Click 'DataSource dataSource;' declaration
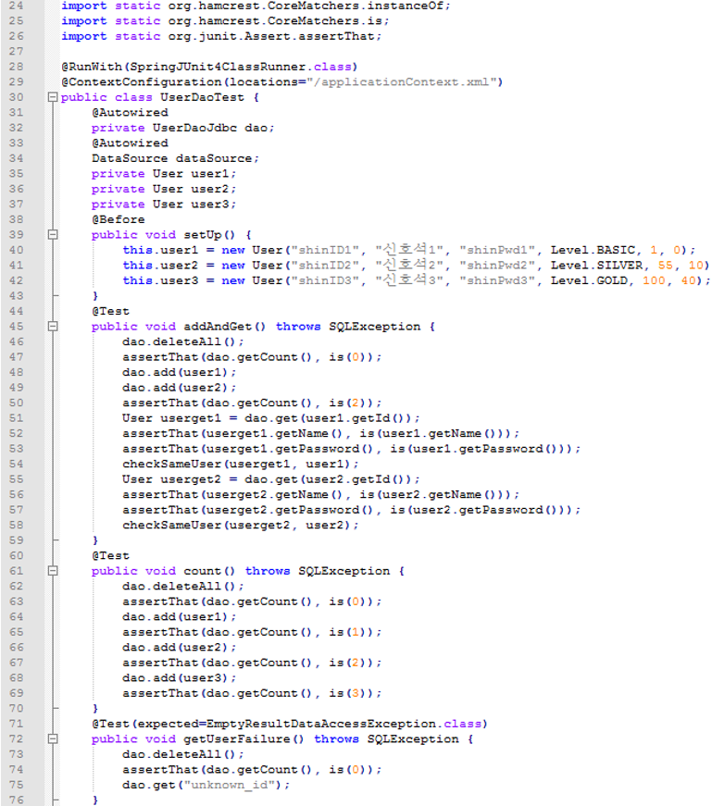Viewport: 712px width, 806px height. (x=175, y=158)
